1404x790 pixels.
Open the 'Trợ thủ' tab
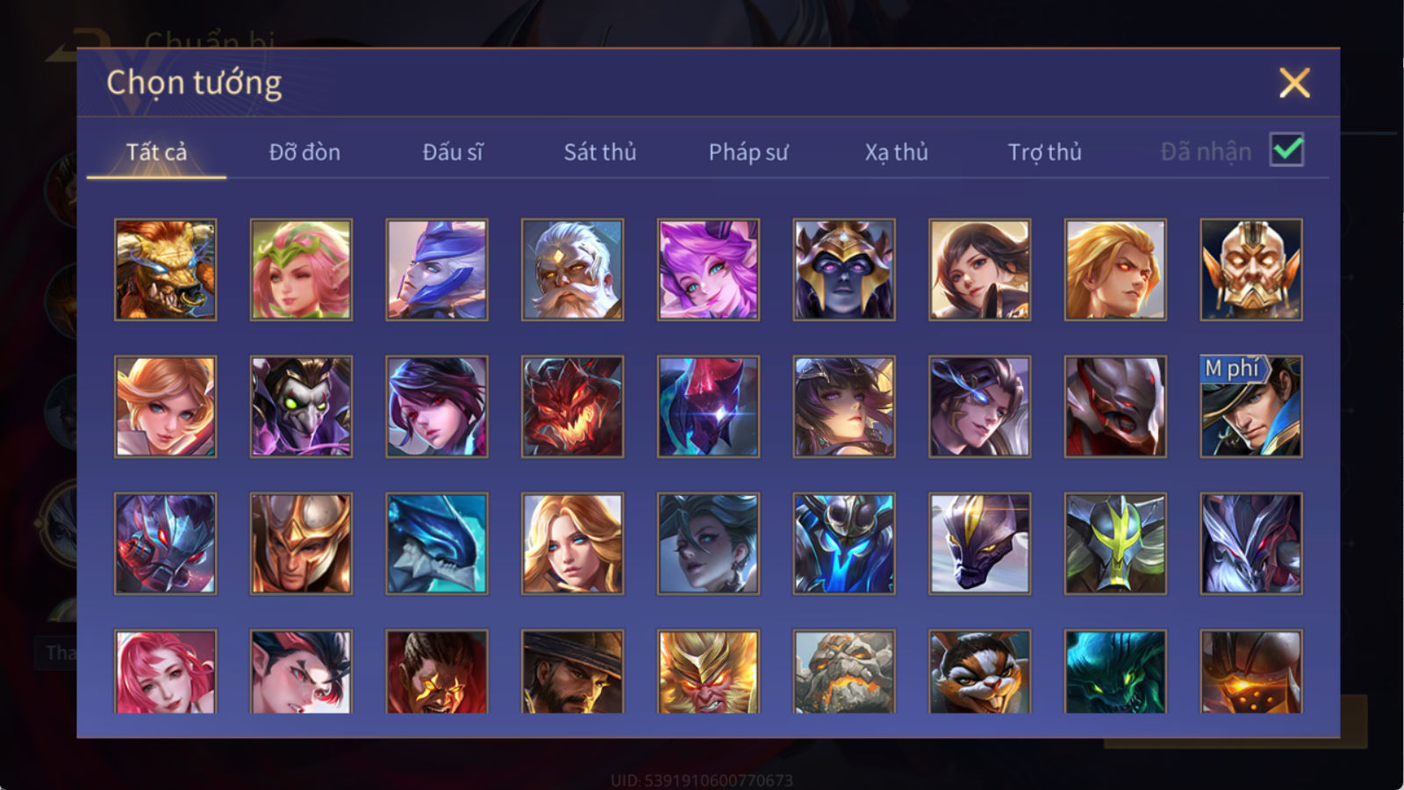tap(1044, 152)
